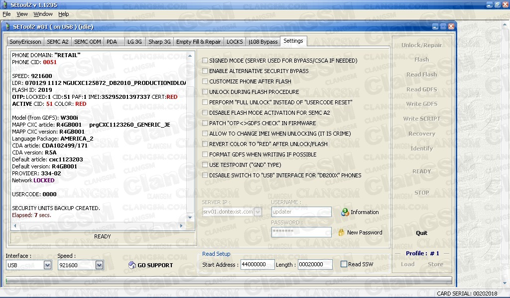The height and width of the screenshot is (298, 510).
Task: Click log horizontal scroll left arrow
Action: point(15,225)
